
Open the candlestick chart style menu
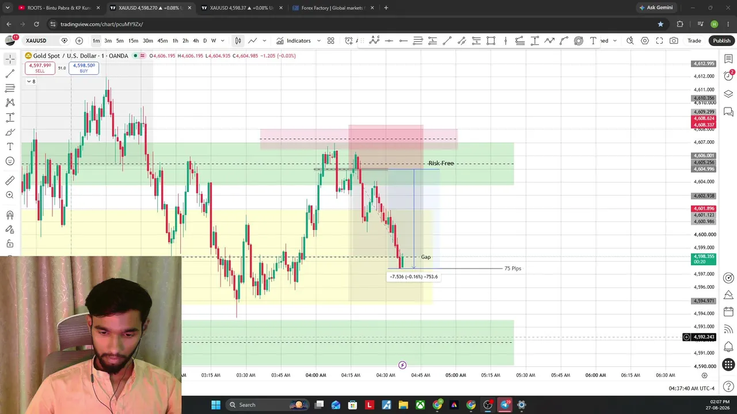tap(238, 41)
